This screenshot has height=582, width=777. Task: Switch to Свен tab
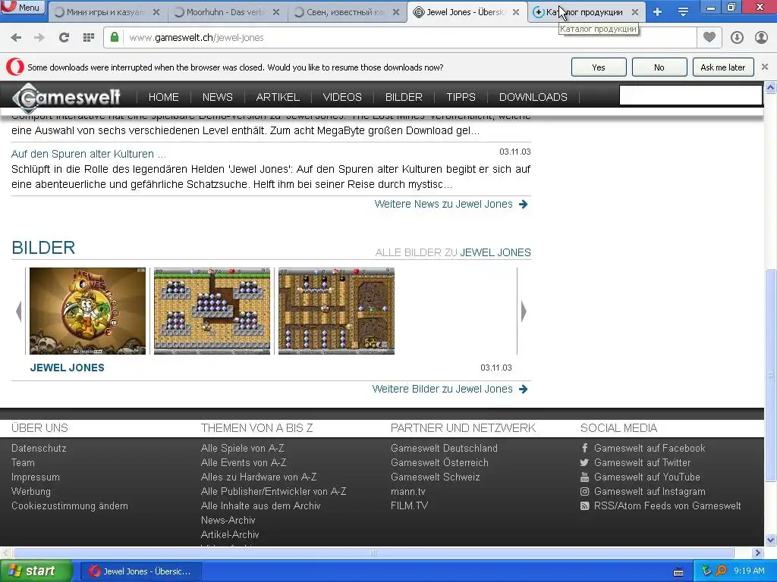point(345,12)
